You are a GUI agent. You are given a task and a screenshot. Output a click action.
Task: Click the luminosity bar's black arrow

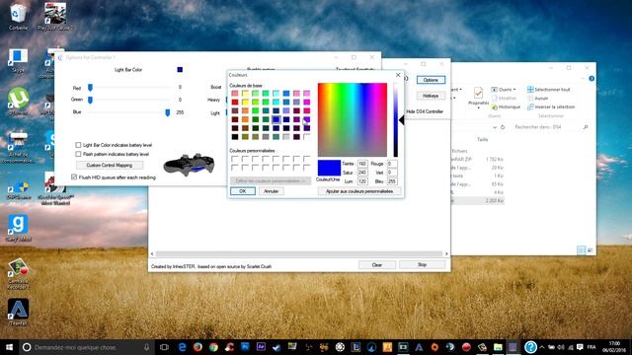pos(402,120)
